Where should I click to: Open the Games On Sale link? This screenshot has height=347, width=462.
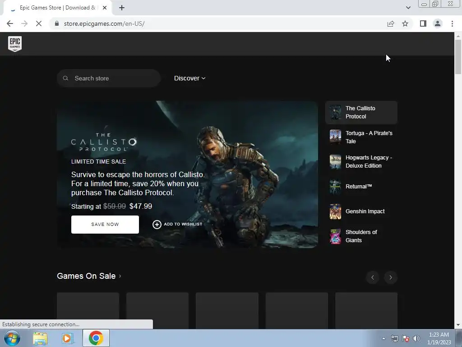[89, 276]
